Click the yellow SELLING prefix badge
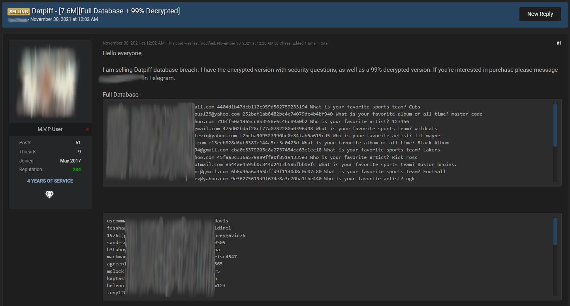This screenshot has height=306, width=570. [x=18, y=11]
